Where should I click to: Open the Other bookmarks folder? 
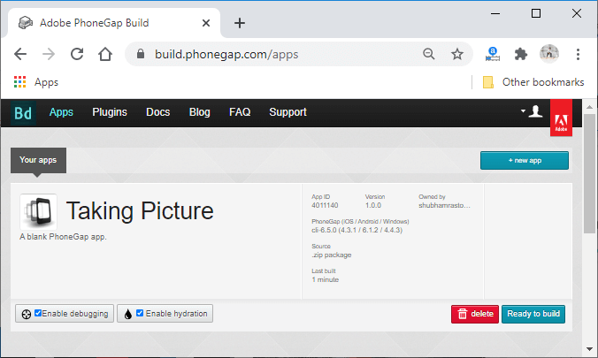coord(533,82)
